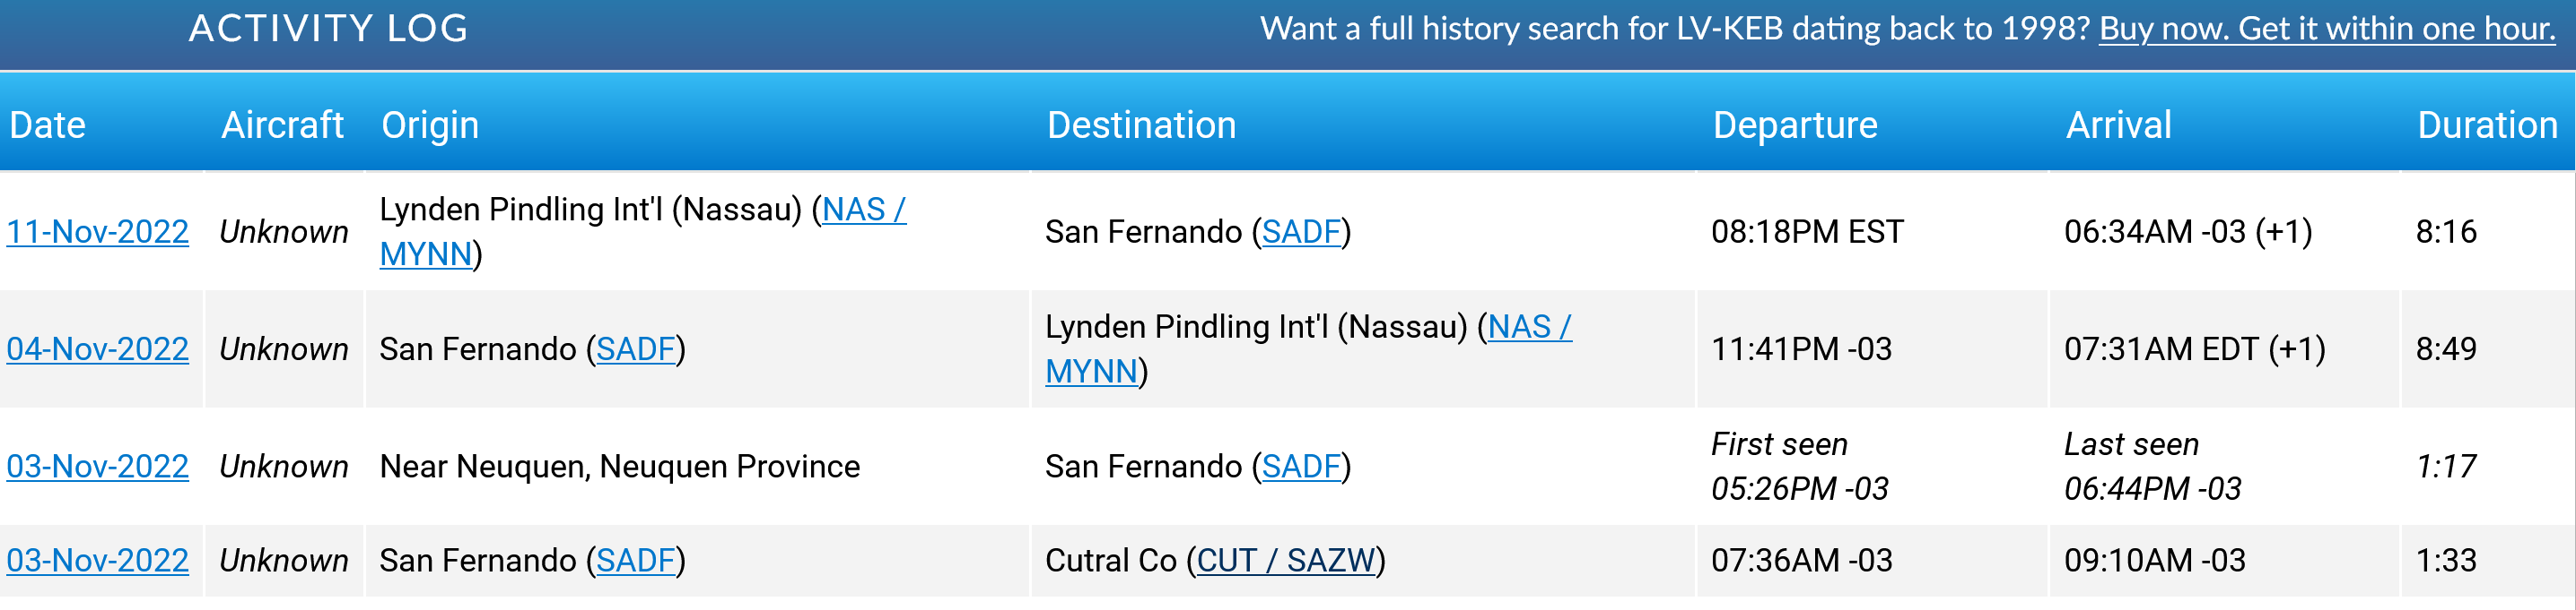Click the Aircraft column header
The width and height of the screenshot is (2576, 610).
coord(282,125)
